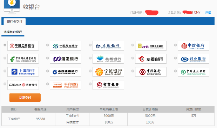
Task: Select the Postal Savings Bank radio button
Action: click(x=5, y=58)
